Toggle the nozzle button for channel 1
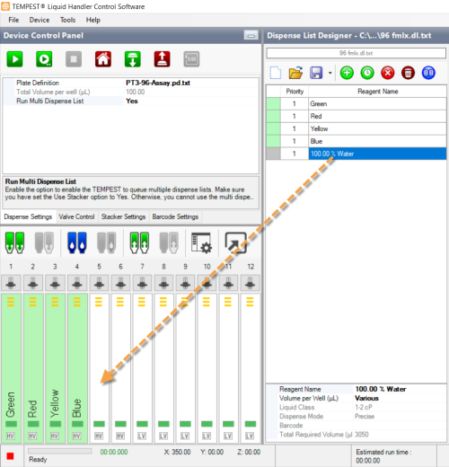The image size is (449, 467). 11,283
